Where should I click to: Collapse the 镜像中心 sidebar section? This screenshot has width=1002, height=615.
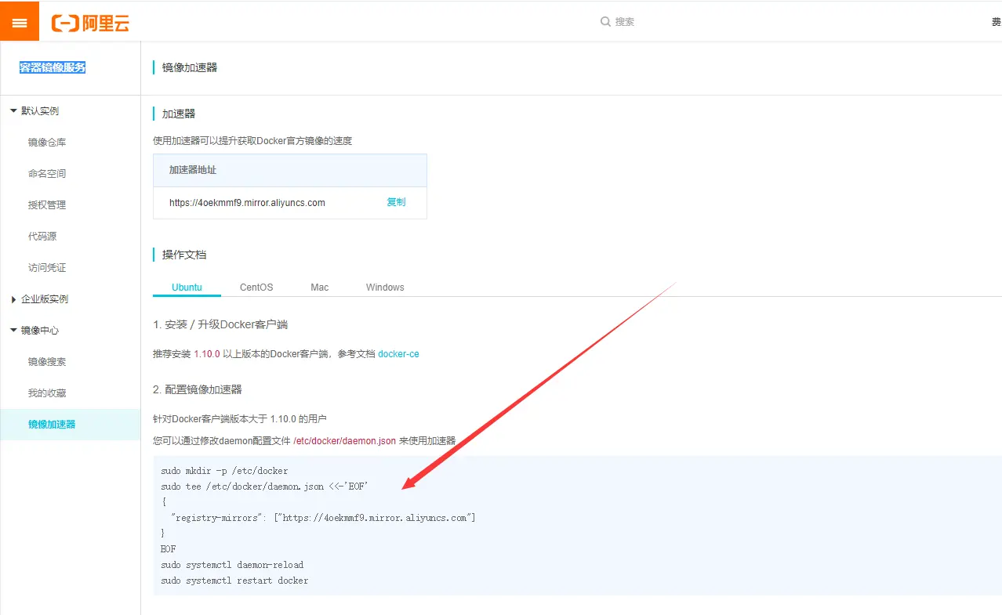pos(34,330)
